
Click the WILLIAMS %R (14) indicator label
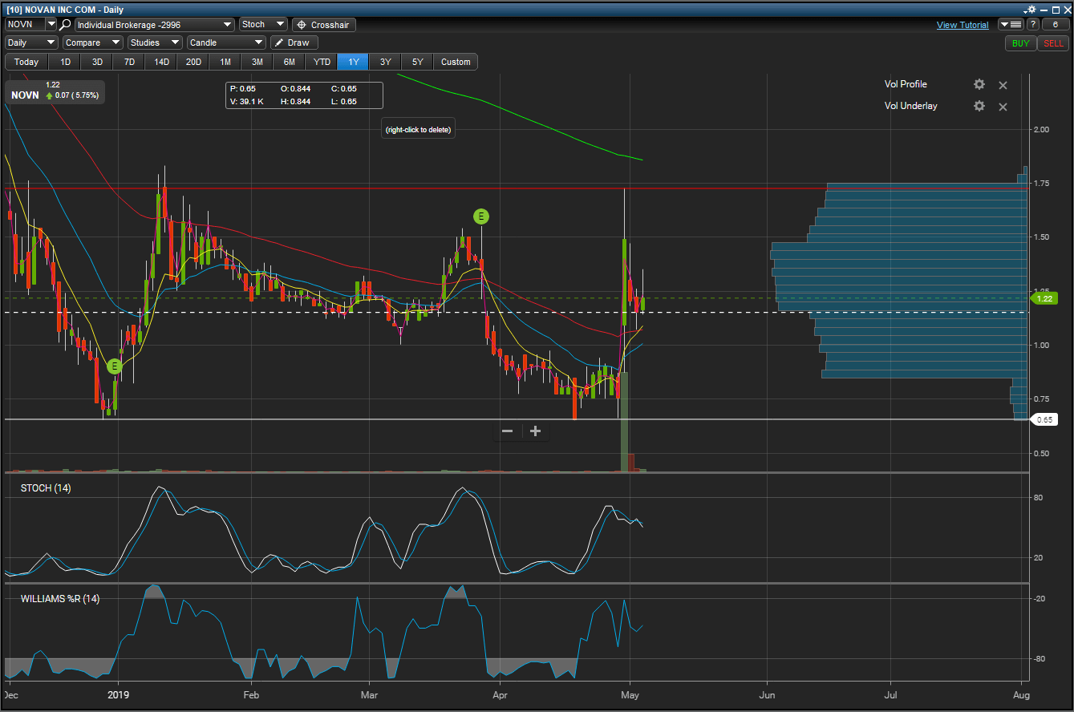[60, 598]
